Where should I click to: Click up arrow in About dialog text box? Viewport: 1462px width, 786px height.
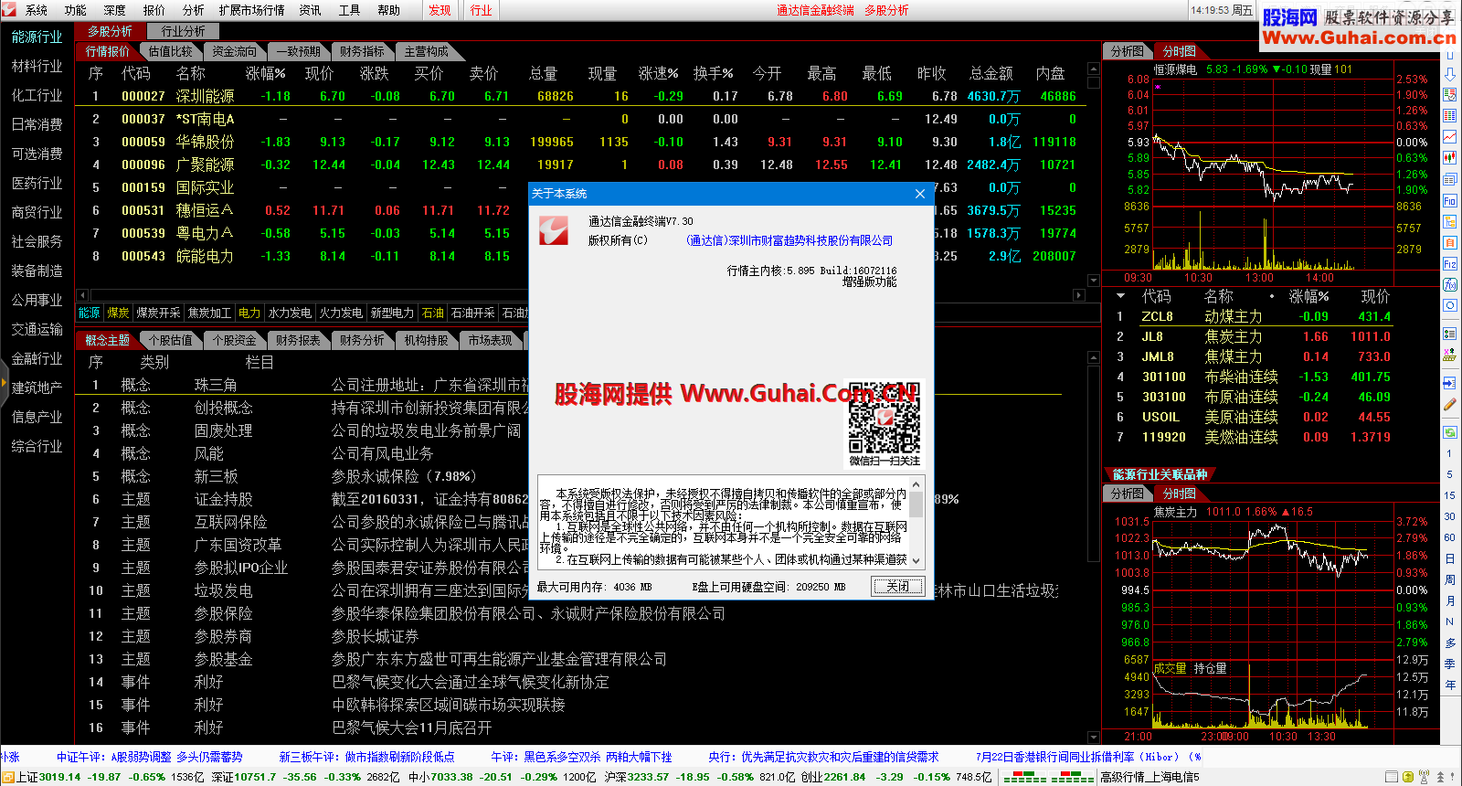tap(916, 483)
